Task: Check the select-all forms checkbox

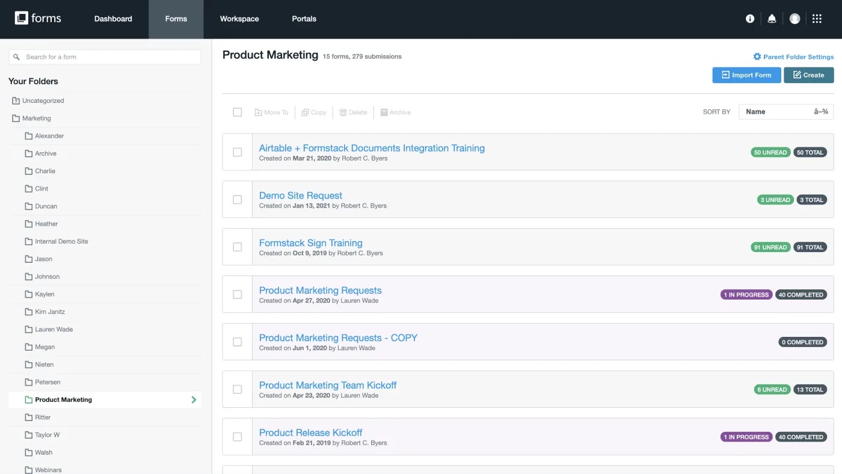Action: click(237, 112)
